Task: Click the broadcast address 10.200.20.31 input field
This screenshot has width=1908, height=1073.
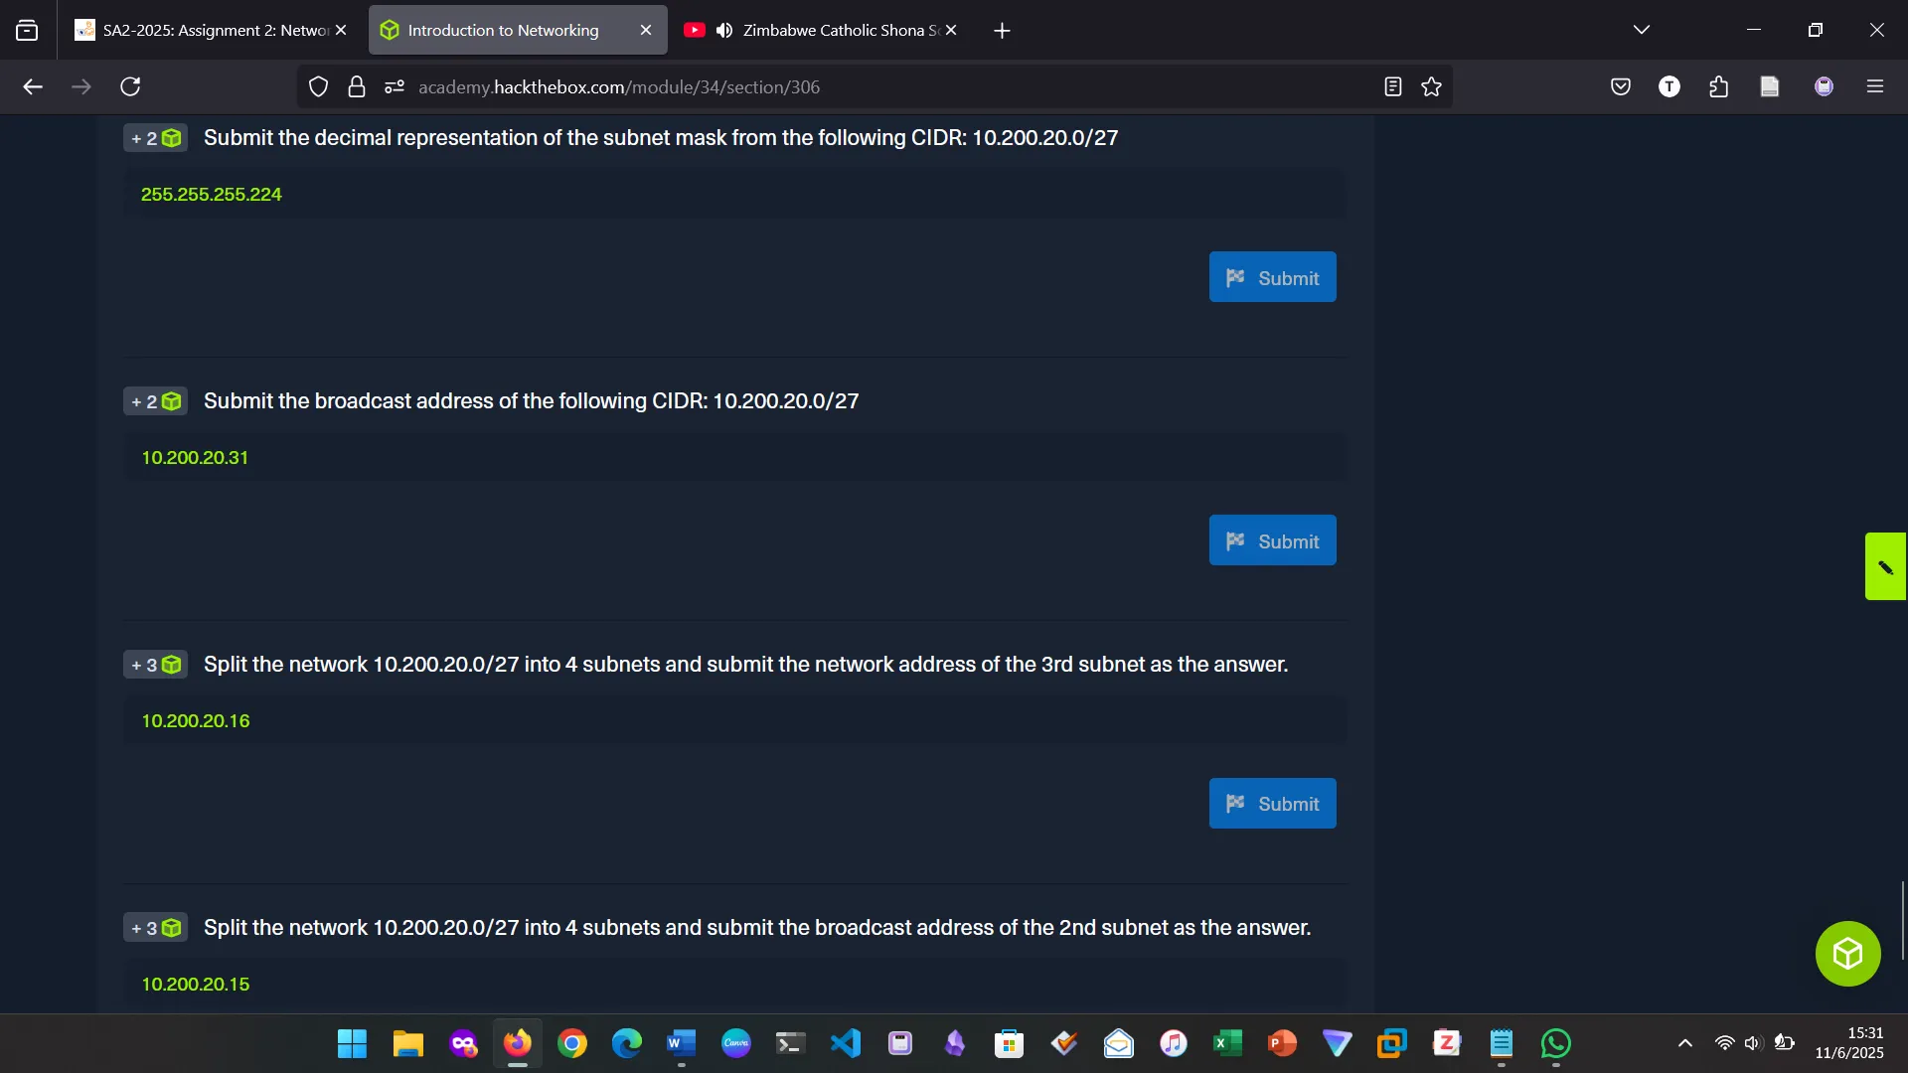Action: coord(735,458)
